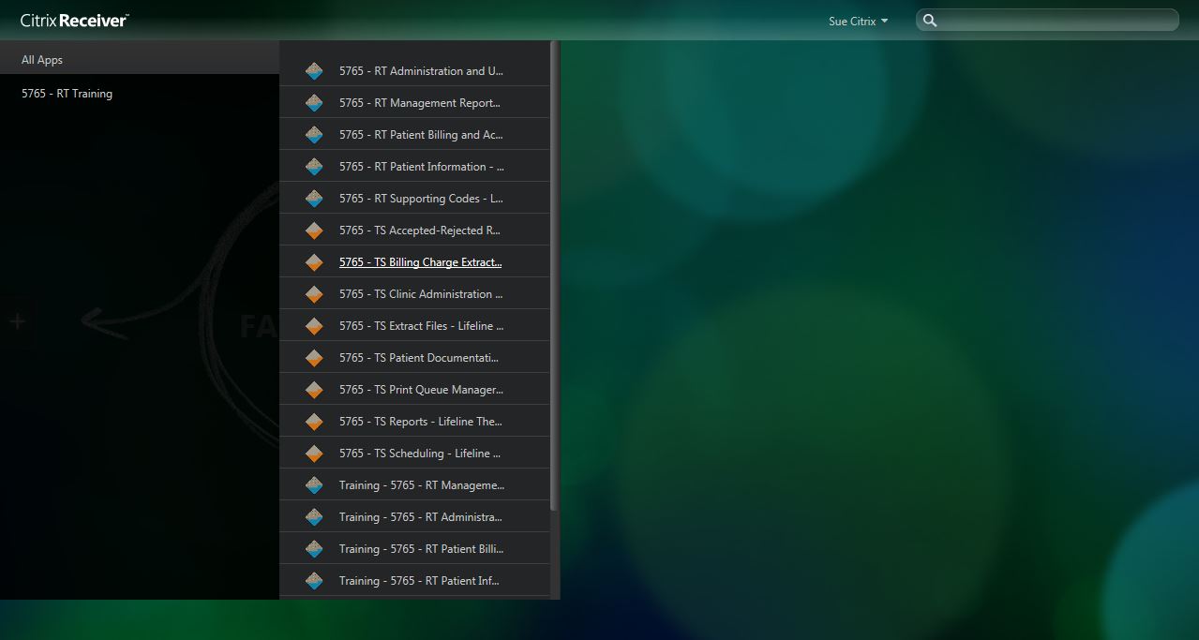Click the 5765 - TS Accepted-Rejected app icon
The height and width of the screenshot is (640, 1199).
(314, 231)
